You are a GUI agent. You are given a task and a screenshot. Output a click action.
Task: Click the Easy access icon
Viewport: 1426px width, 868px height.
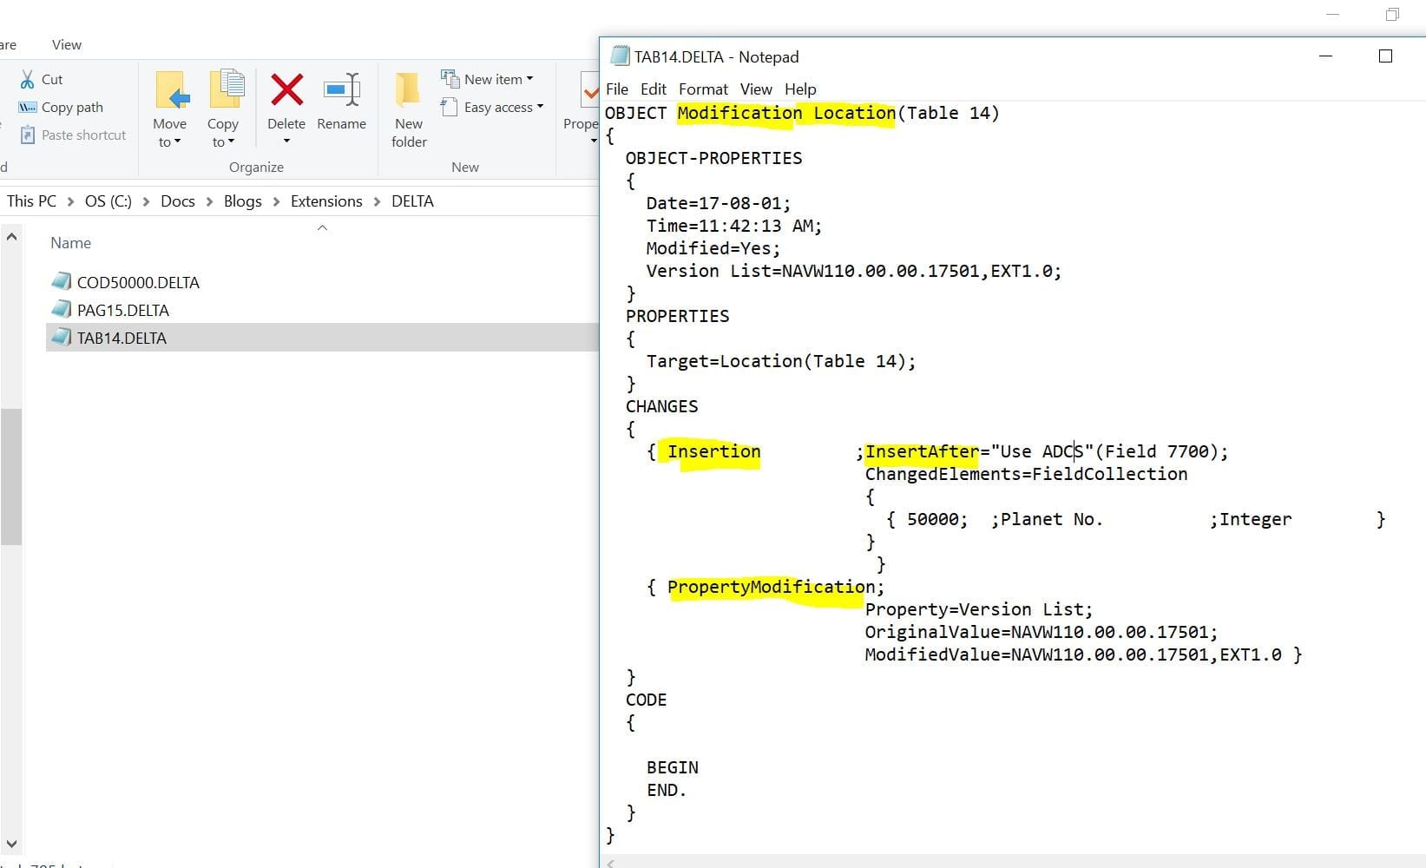450,107
